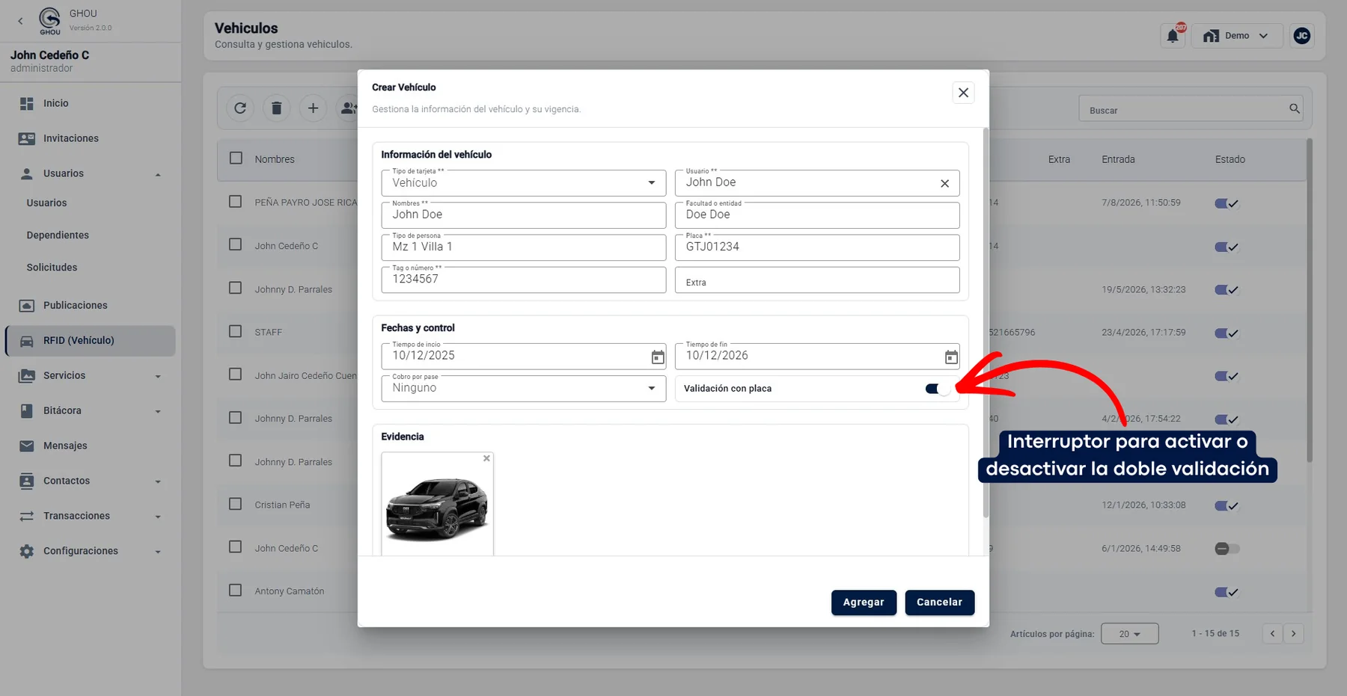Toggle the Estado switch in the 7/8/2026 row
Image resolution: width=1347 pixels, height=696 pixels.
1227,203
